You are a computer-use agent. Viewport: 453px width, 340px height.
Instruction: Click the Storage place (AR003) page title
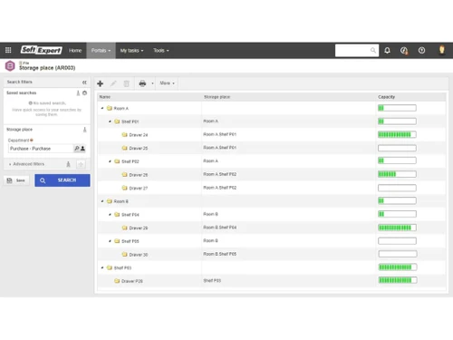pos(47,68)
